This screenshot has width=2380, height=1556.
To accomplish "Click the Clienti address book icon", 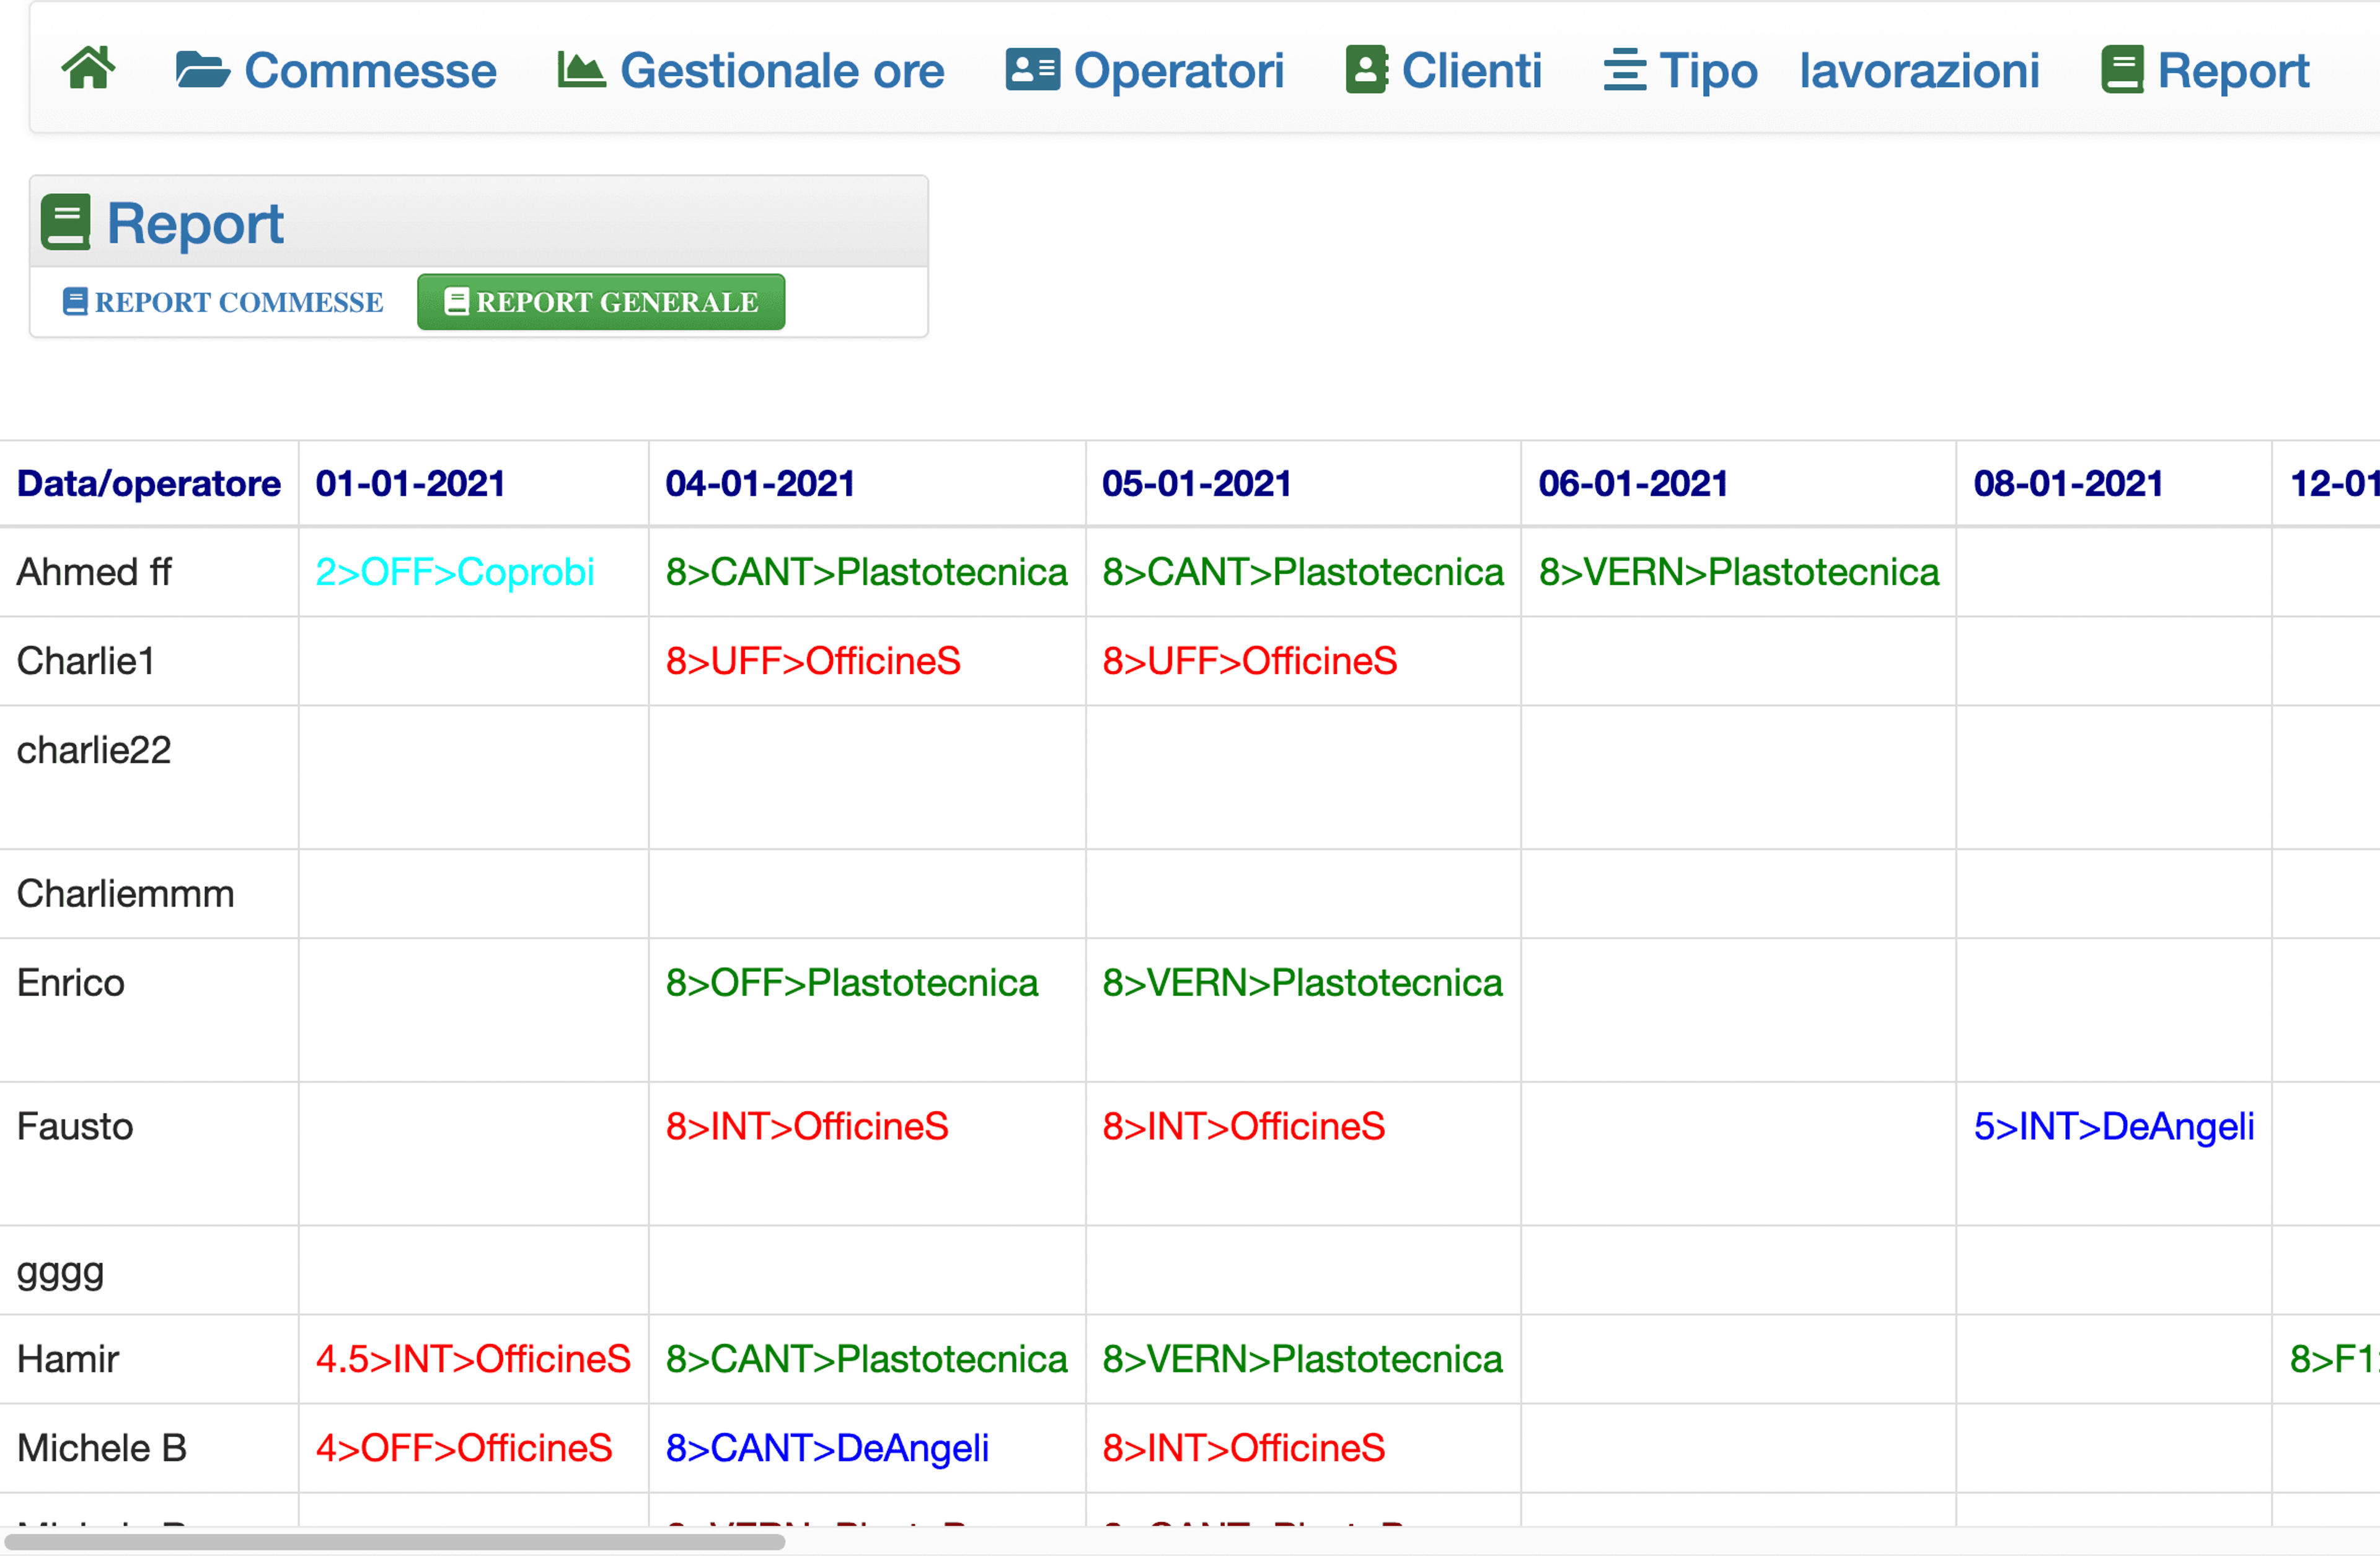I will [x=1367, y=70].
